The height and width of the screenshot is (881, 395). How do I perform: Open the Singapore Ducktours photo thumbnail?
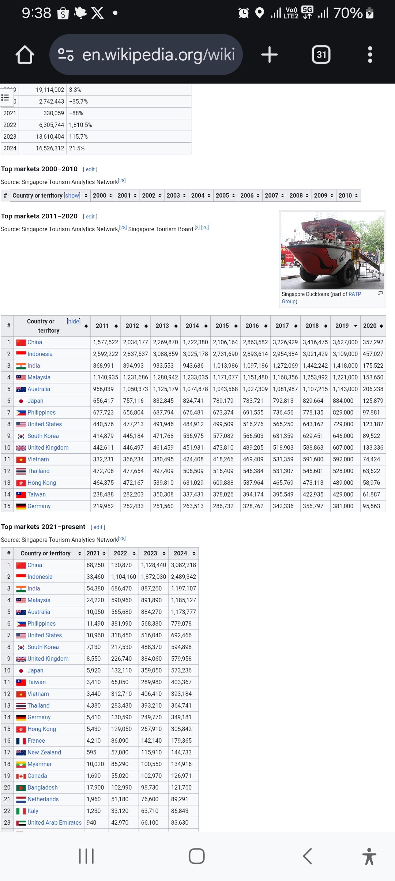pyautogui.click(x=332, y=251)
